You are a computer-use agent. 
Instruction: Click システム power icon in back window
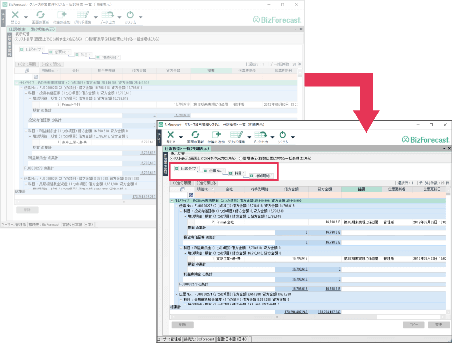click(x=130, y=15)
